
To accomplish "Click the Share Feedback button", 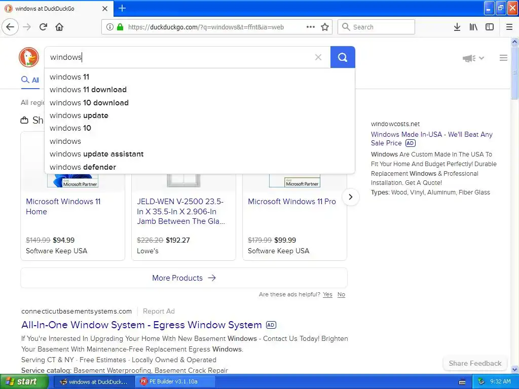I will click(x=475, y=363).
